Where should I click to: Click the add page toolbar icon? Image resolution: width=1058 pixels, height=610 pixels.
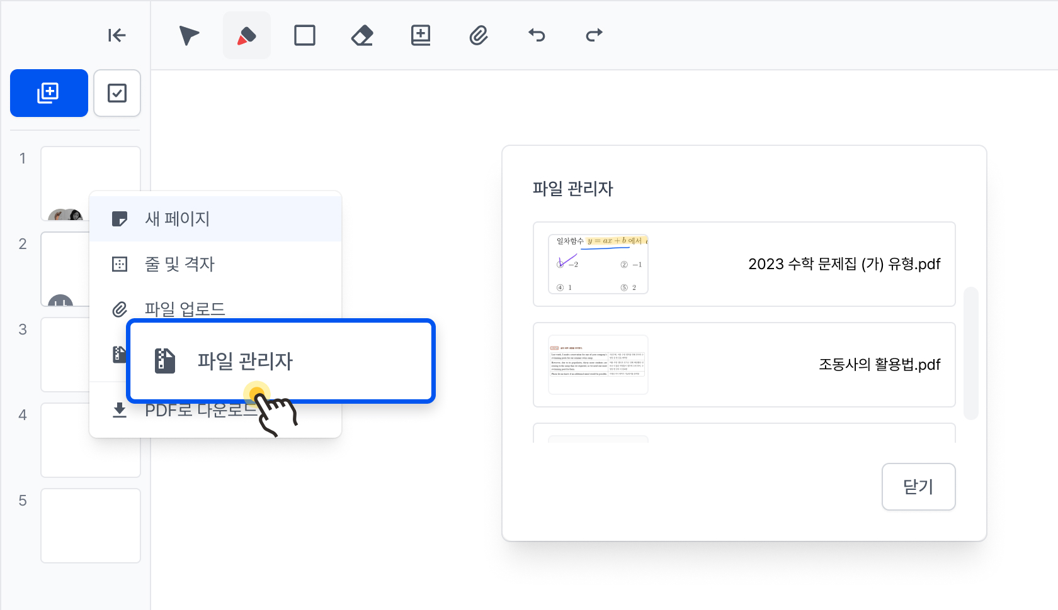pyautogui.click(x=421, y=35)
